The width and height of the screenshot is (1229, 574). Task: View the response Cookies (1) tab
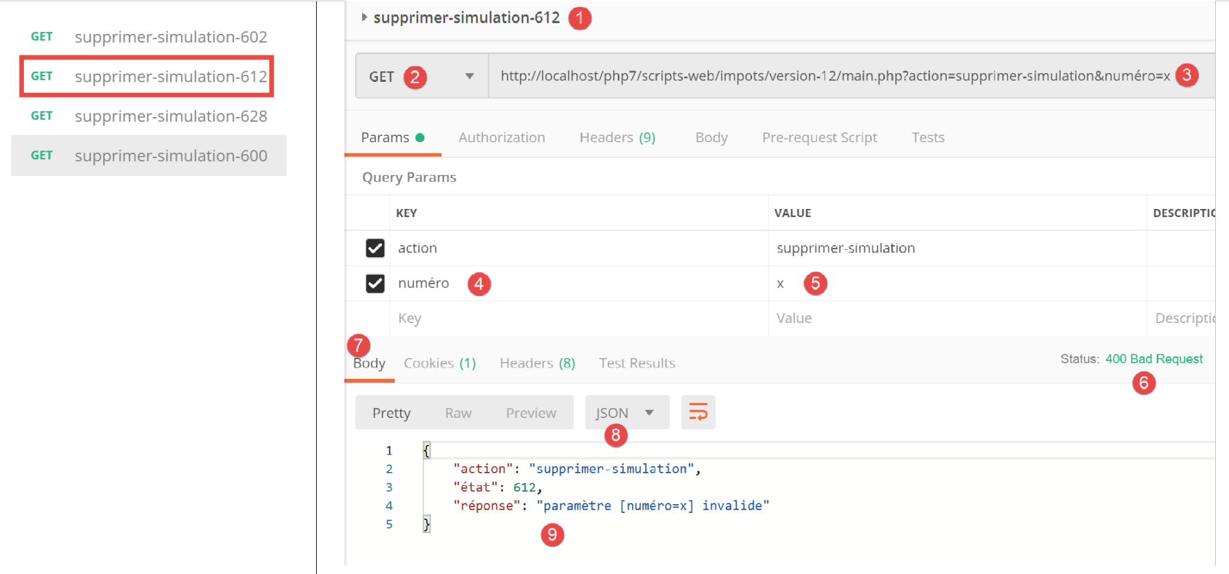439,363
